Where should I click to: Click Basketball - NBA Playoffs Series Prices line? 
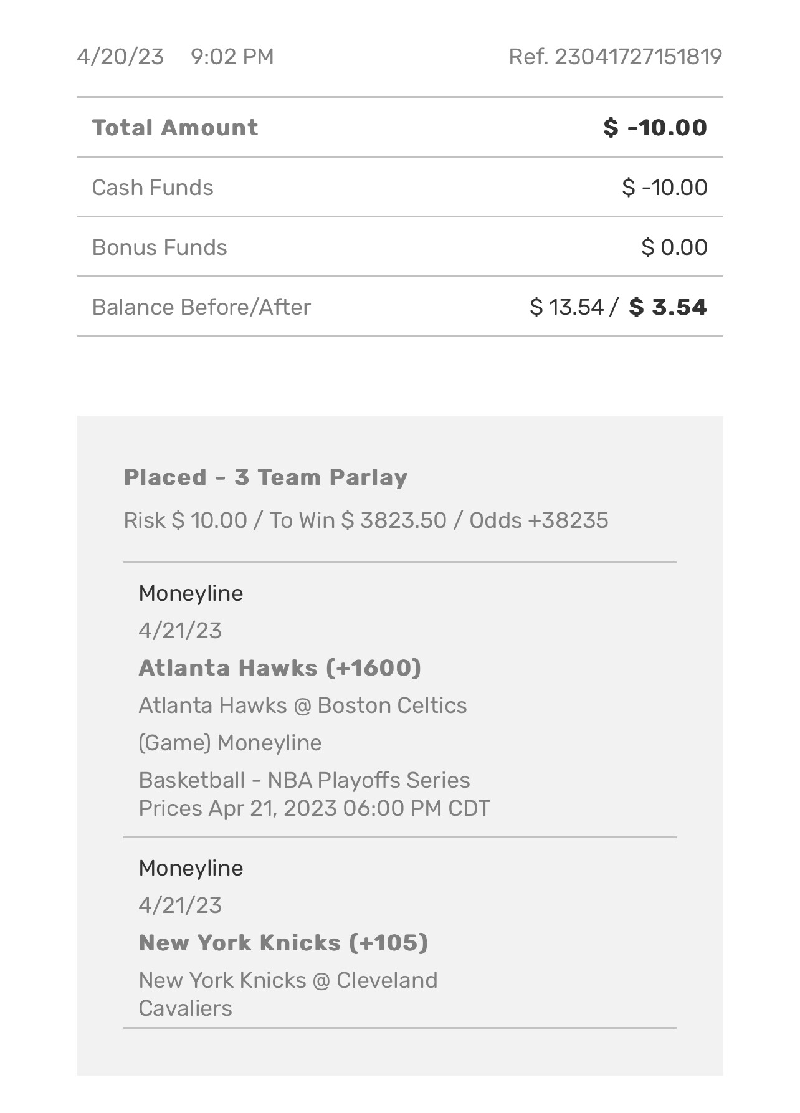pyautogui.click(x=314, y=794)
